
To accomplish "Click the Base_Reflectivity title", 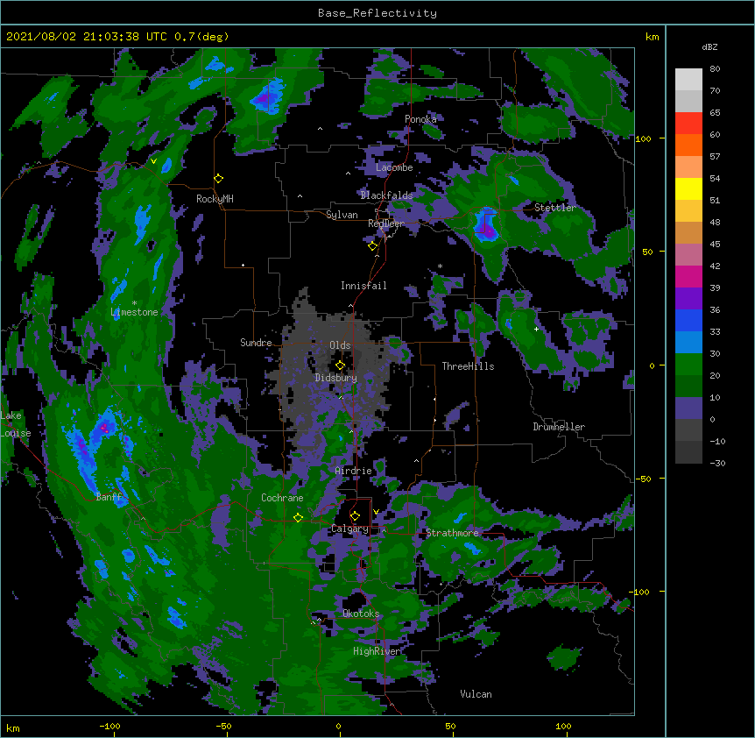I will 377,13.
